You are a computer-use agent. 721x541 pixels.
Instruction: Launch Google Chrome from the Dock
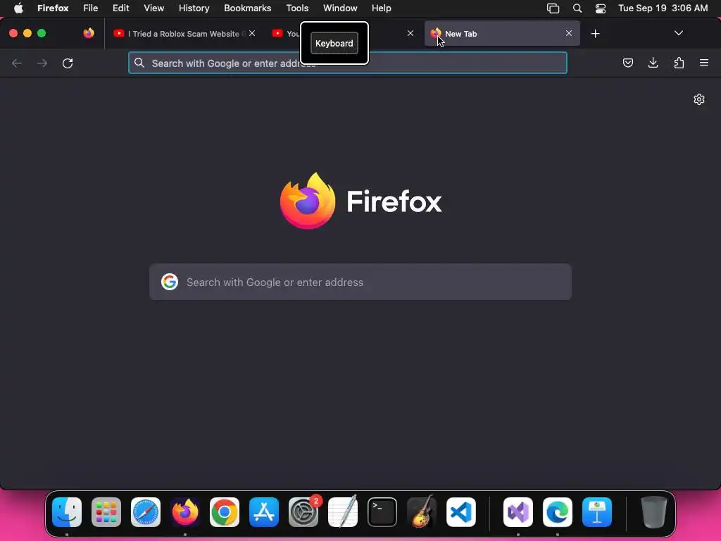(225, 512)
